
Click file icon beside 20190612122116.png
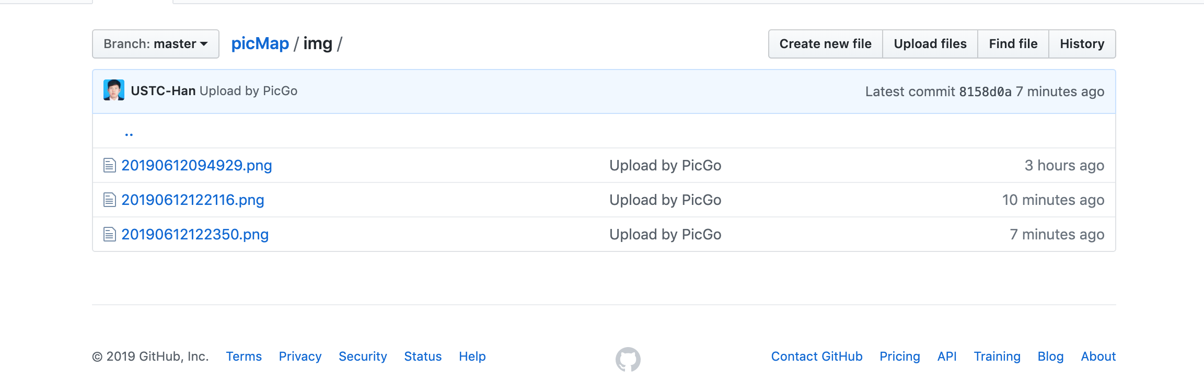point(109,200)
